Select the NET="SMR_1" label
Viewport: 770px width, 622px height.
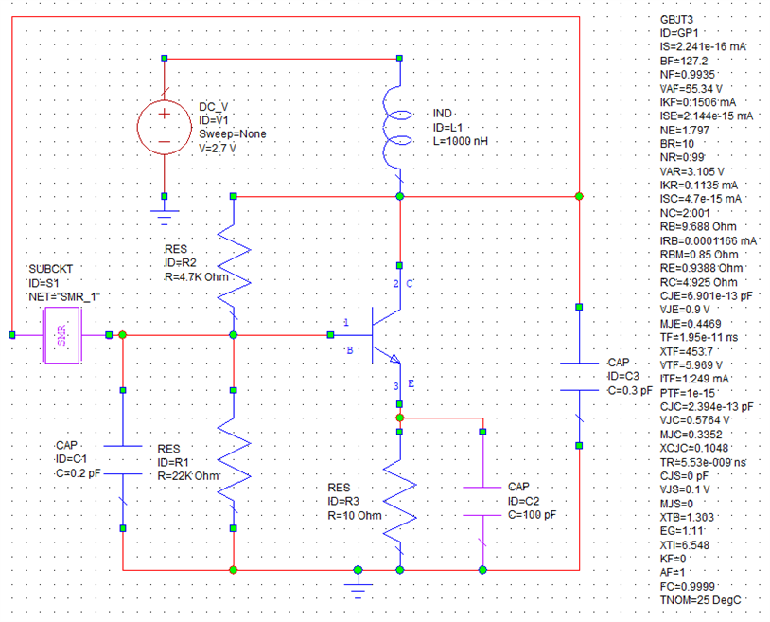(63, 296)
